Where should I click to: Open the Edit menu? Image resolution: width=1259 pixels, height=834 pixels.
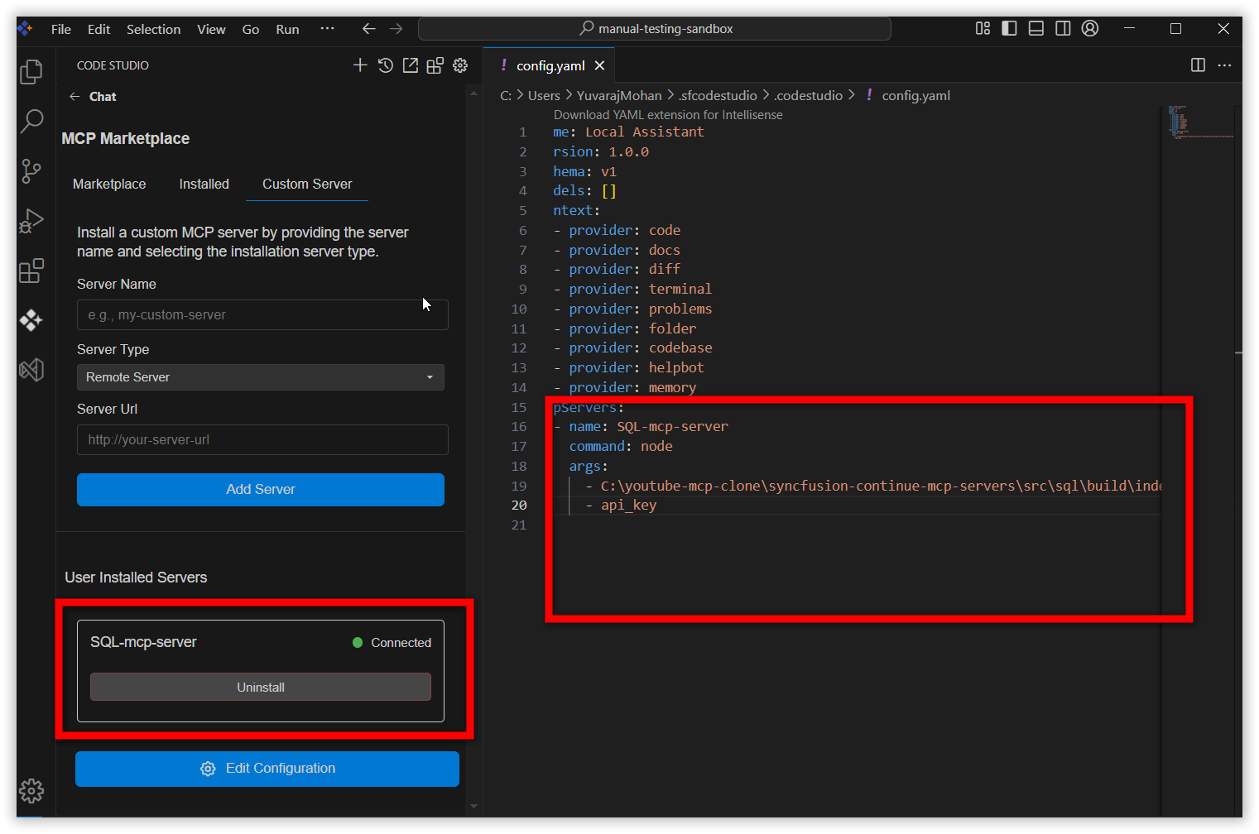tap(99, 29)
